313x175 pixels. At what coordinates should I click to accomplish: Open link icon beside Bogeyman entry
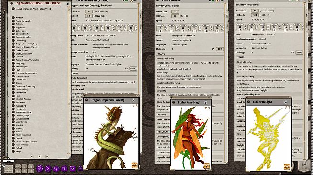pos(13,27)
